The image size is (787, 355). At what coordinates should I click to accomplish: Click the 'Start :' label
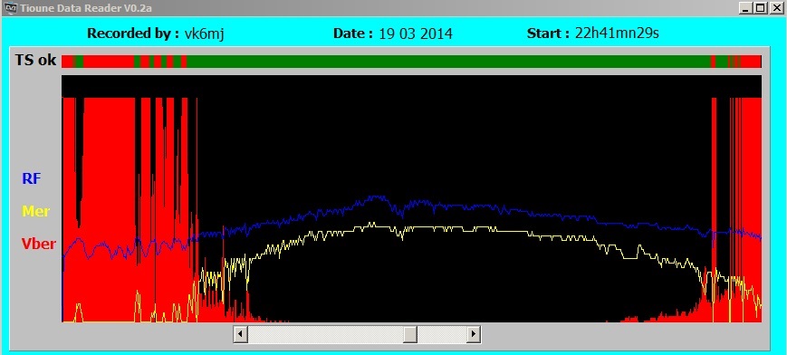548,34
